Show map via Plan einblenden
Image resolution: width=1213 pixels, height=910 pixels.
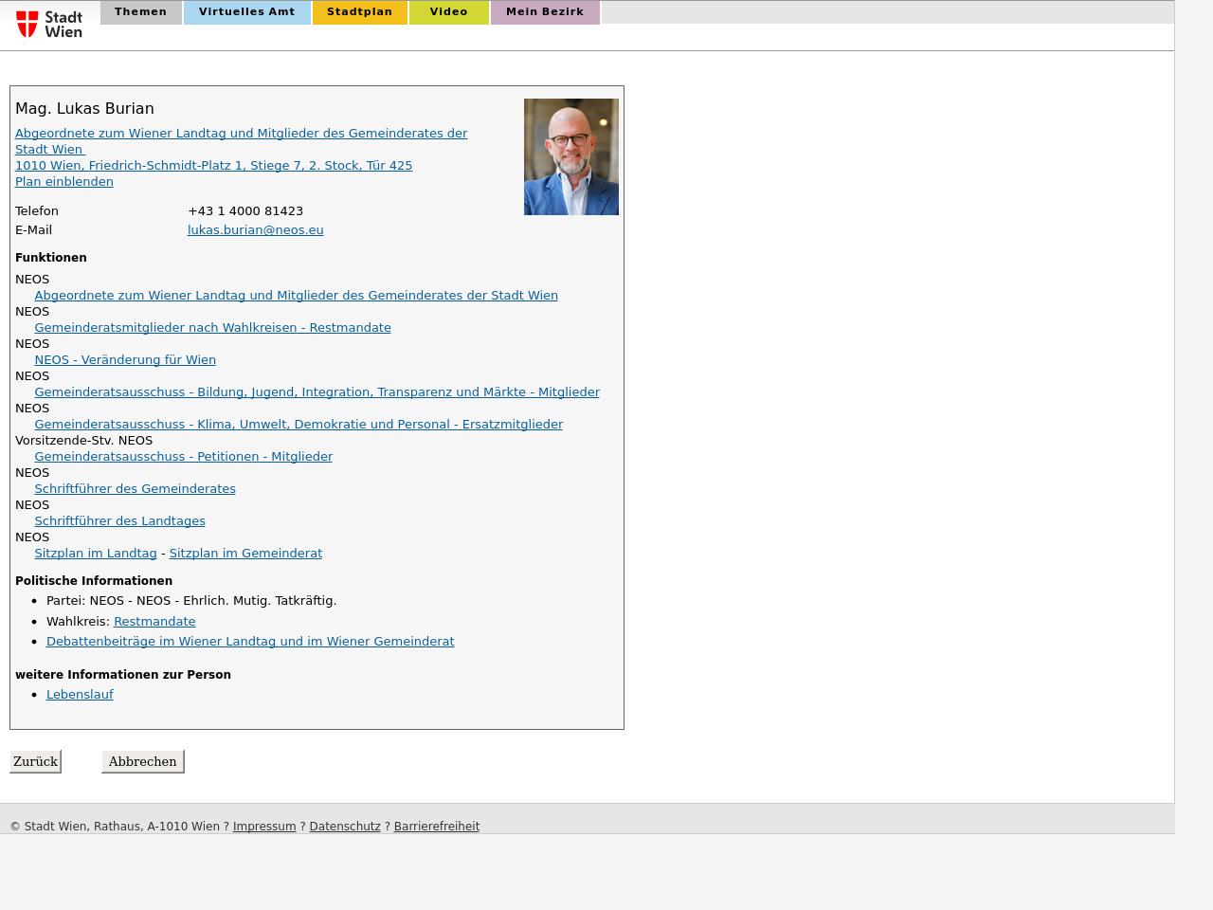tap(63, 182)
